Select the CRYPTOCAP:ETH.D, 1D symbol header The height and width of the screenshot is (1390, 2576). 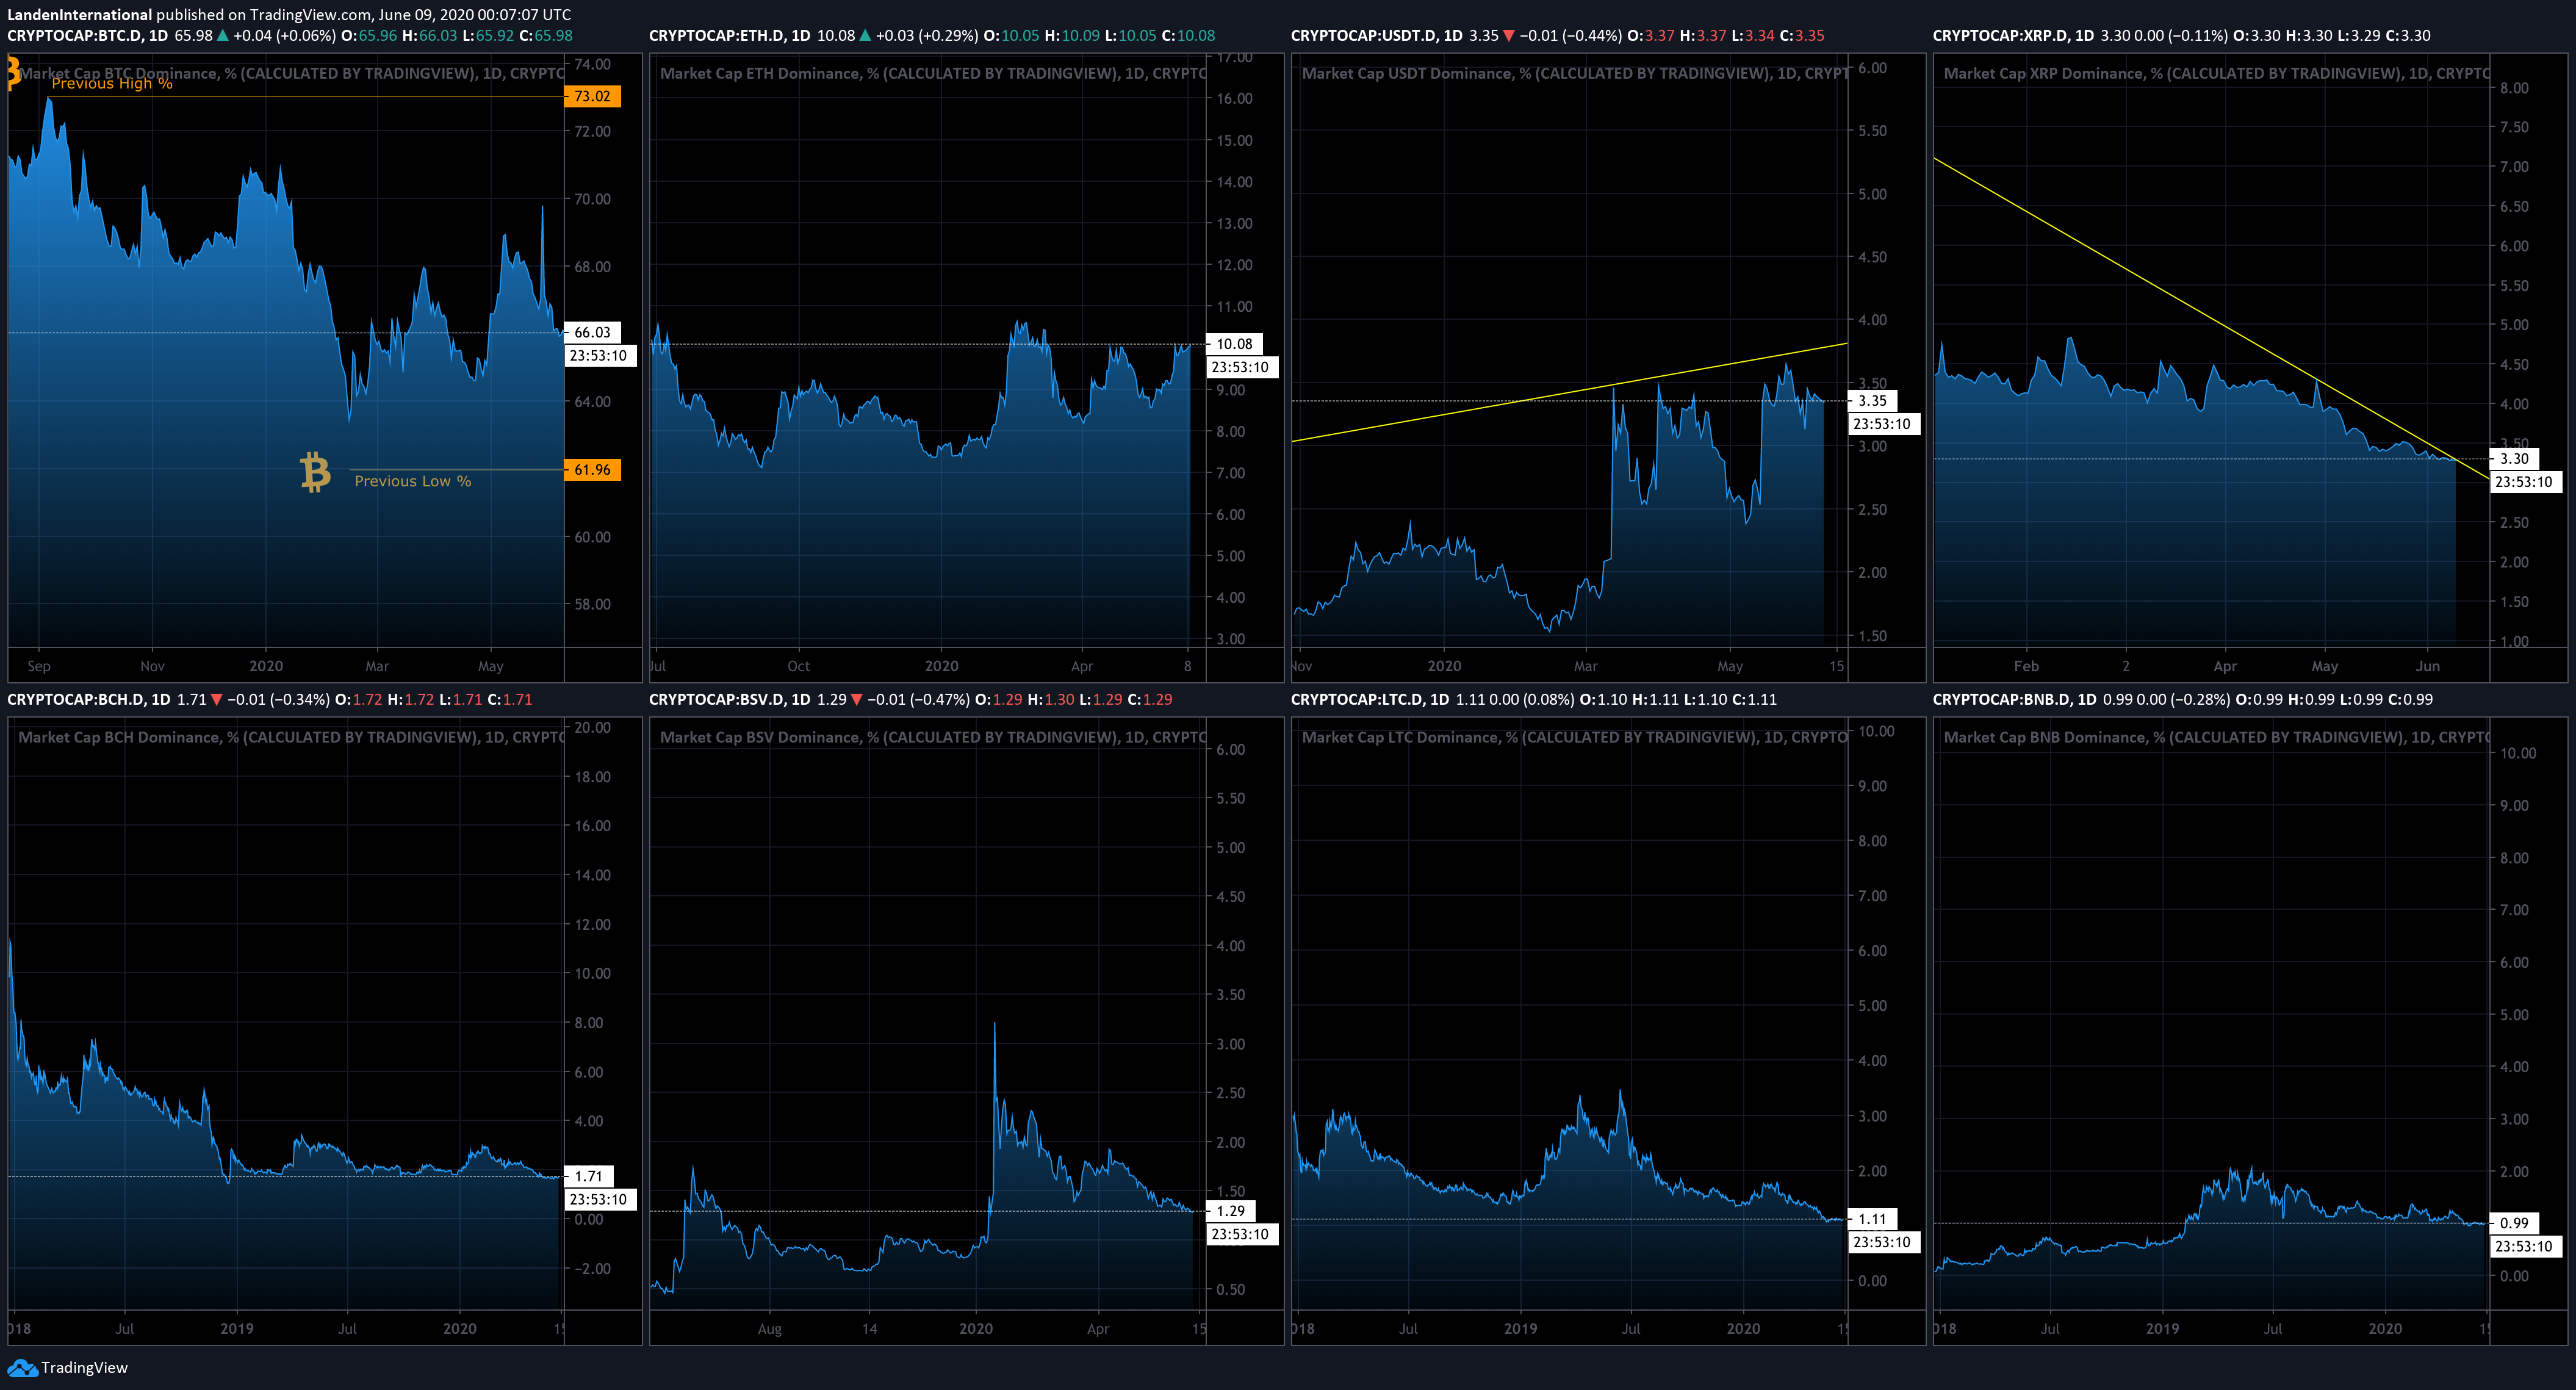coord(730,35)
